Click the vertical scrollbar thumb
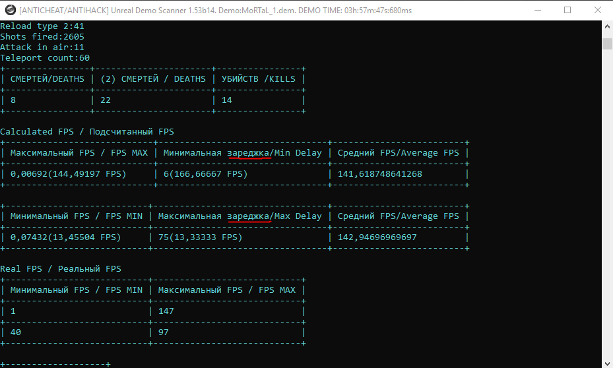This screenshot has height=368, width=613. click(607, 44)
